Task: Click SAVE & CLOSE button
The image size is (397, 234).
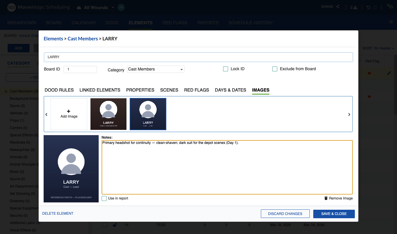Action: 334,214
